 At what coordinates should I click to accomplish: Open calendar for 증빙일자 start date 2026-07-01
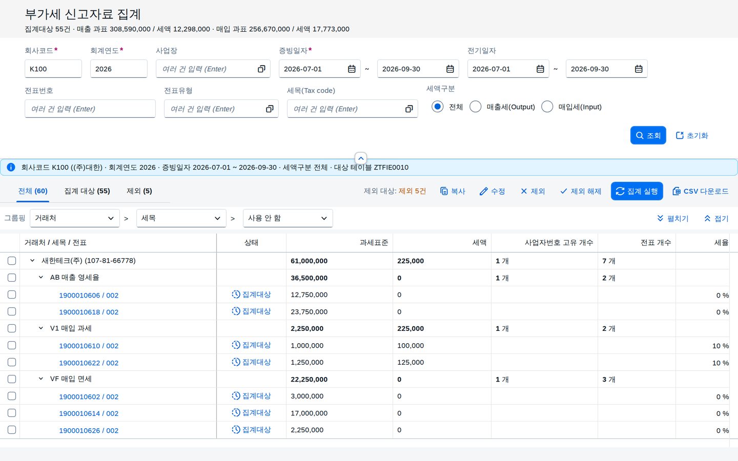coord(352,69)
